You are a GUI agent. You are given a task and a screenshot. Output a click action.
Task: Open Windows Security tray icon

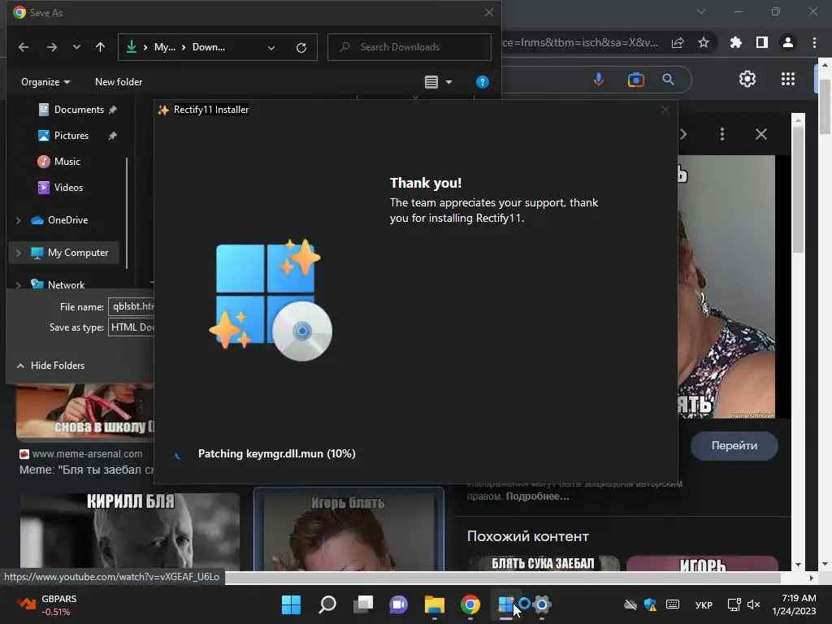coord(651,604)
